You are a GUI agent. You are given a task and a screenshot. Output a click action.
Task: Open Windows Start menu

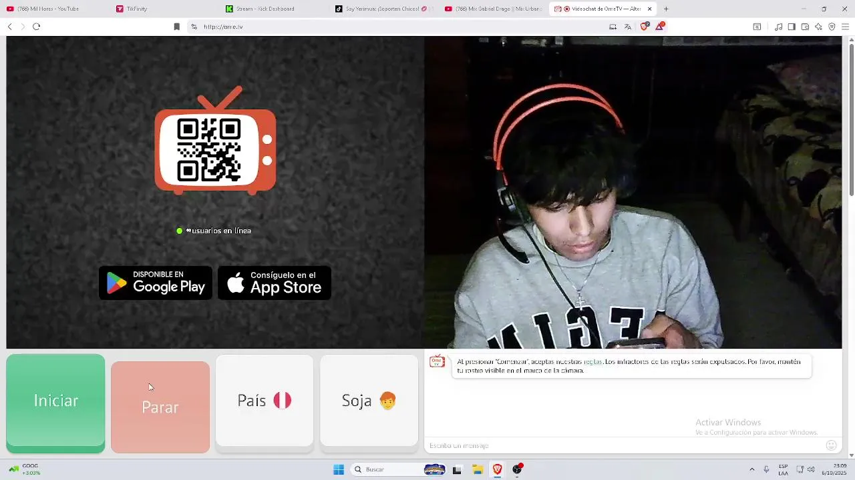339,469
